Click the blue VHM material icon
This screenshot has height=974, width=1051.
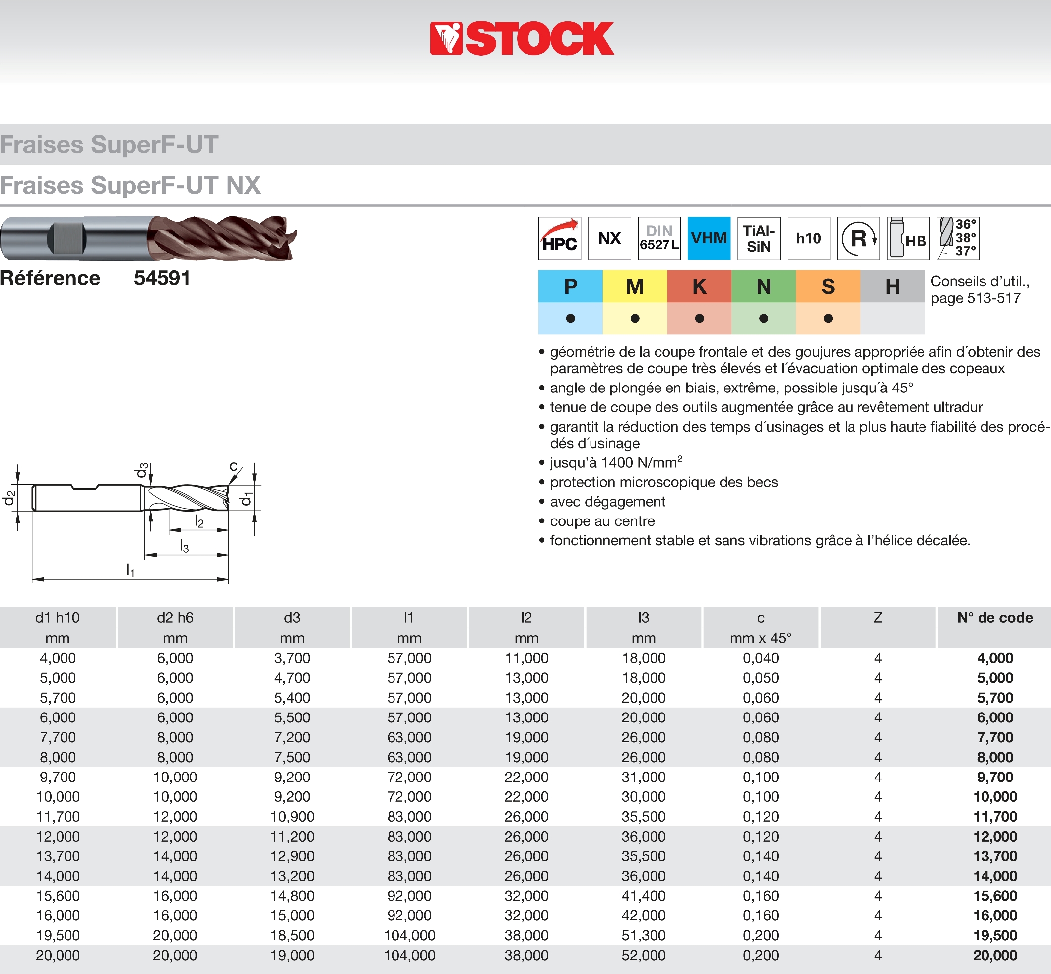(709, 238)
